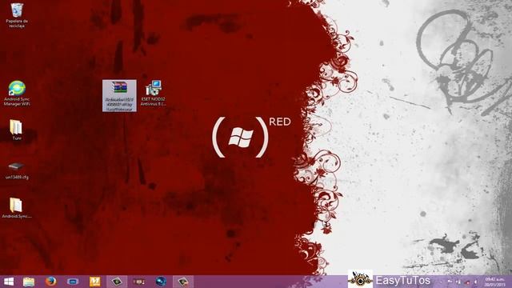Open the Papelera de reciclaje icon
Image resolution: width=512 pixels, height=288 pixels.
[17, 15]
